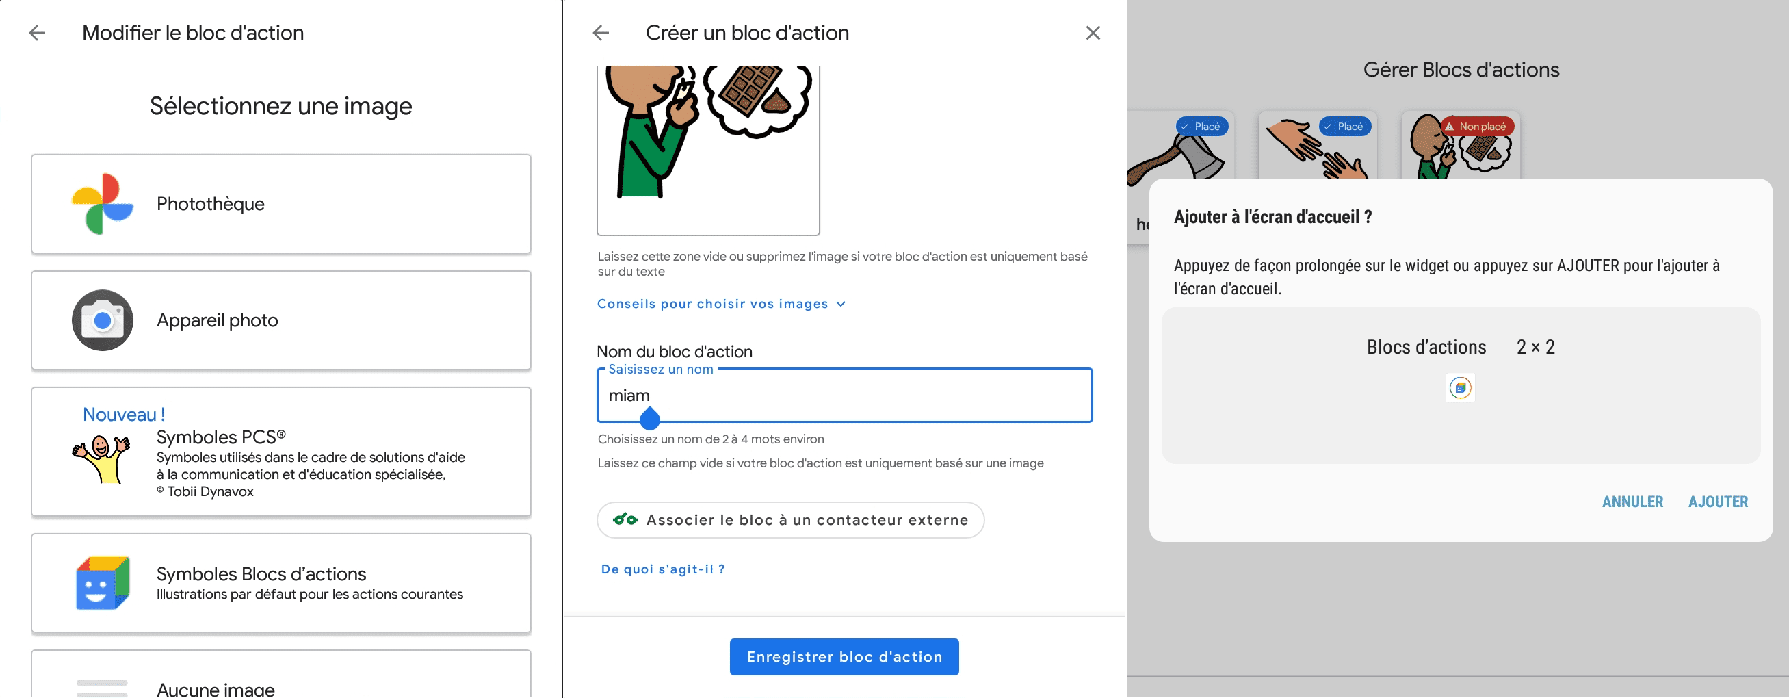
Task: Click the Blocs d'actions widget preview icon
Action: 1460,387
